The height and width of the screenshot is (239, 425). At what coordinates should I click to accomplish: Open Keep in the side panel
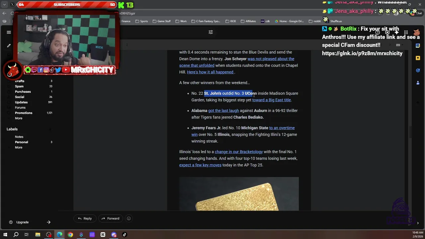[x=418, y=58]
